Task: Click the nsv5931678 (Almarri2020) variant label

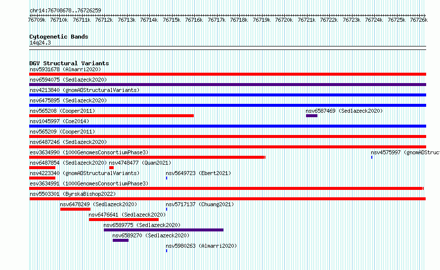Action: (65, 69)
